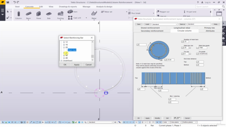
Task: Click OK in Select Reinforcing Bar dialog
Action: [x=65, y=65]
